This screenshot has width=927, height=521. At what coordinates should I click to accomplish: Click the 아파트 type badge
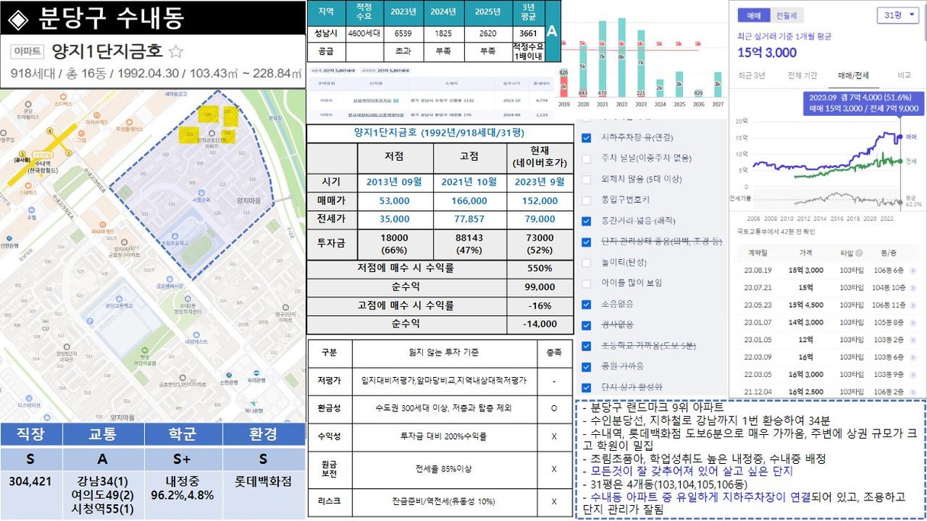pos(27,52)
